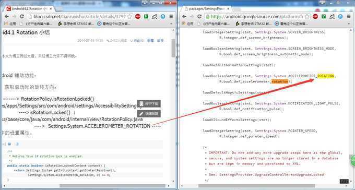Close the Android4.1 Rotation tab

[51, 8]
